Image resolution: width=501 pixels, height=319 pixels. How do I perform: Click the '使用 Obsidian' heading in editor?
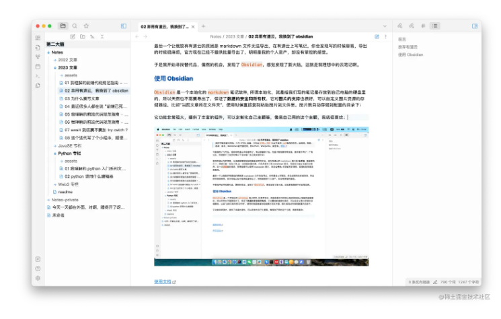174,79
